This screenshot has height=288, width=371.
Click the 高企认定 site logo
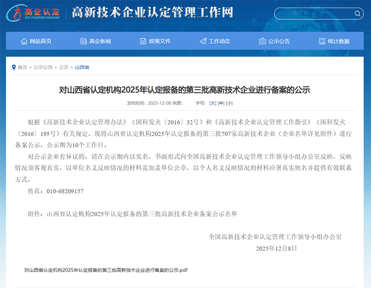(34, 13)
